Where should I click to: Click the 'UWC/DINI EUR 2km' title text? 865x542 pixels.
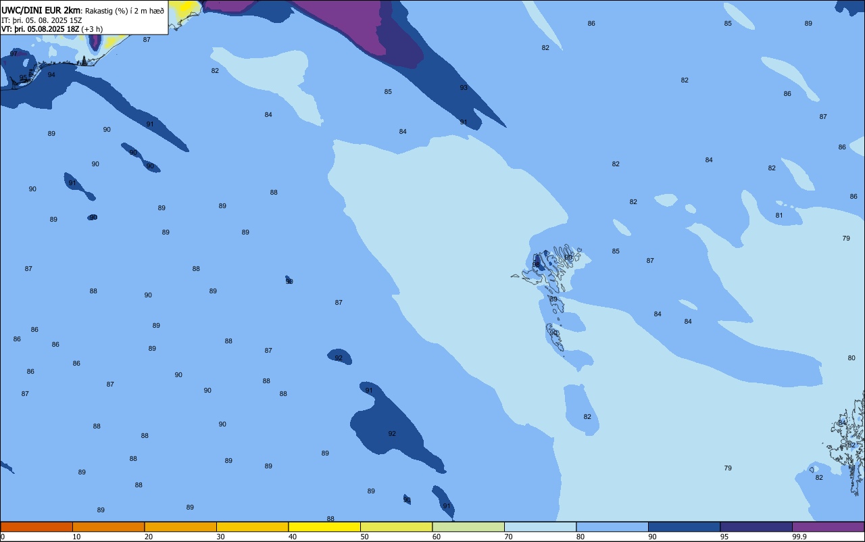click(x=41, y=10)
